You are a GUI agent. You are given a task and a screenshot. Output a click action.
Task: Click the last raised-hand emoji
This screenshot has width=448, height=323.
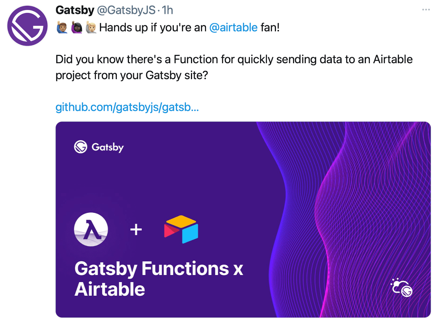pyautogui.click(x=90, y=27)
